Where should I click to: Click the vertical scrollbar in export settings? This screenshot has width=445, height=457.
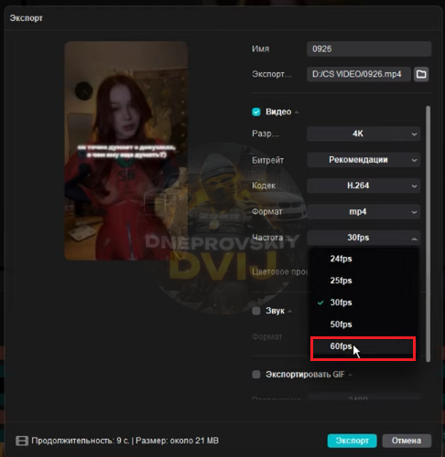click(x=428, y=234)
